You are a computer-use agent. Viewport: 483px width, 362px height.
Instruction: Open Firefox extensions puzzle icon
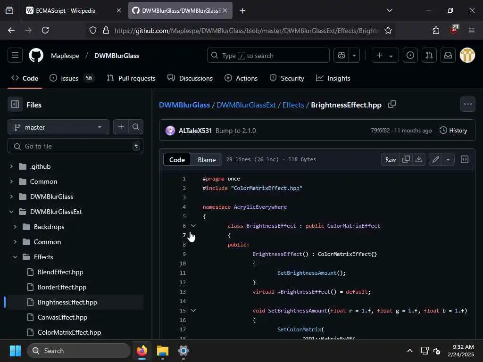click(x=436, y=30)
